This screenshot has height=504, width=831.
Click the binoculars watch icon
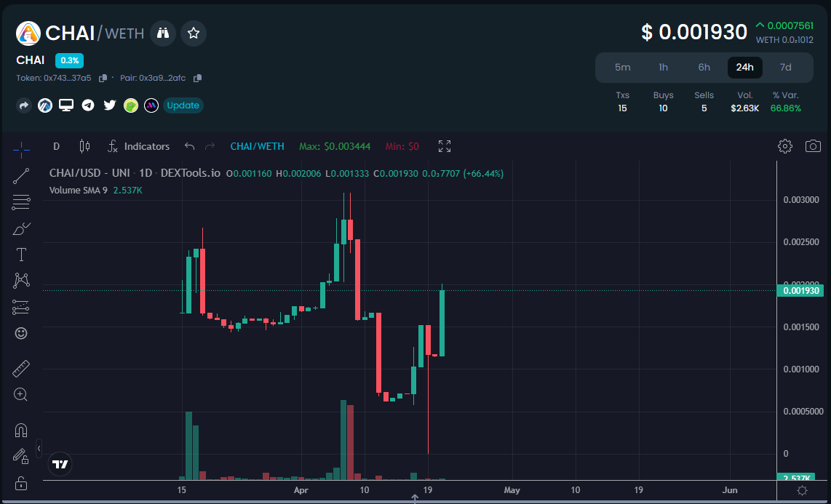click(x=163, y=33)
